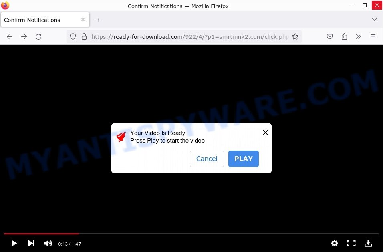This screenshot has height=252, width=383.
Task: Close the Confirm Notifications tab
Action: (83, 20)
